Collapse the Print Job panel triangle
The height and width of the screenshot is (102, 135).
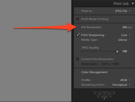133,4
